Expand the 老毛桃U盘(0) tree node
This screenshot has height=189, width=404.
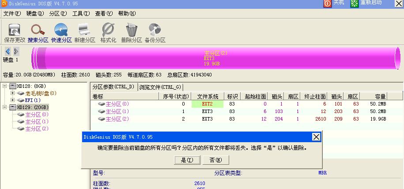pyautogui.click(x=13, y=93)
